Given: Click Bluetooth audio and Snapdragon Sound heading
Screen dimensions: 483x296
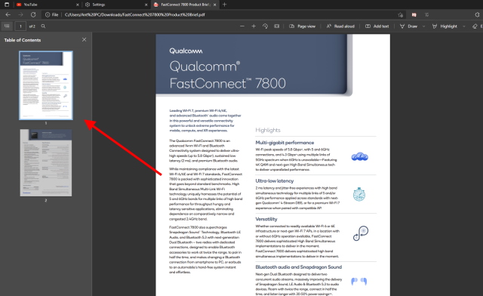Looking at the screenshot, I should [x=299, y=267].
